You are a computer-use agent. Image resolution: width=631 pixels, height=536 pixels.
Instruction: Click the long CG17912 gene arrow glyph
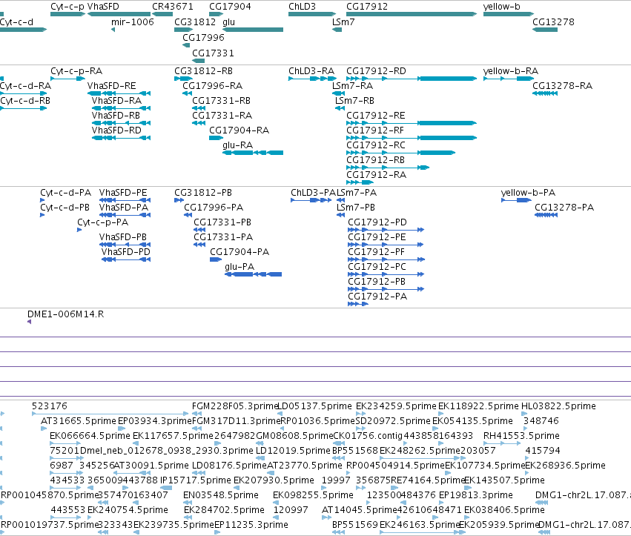[x=412, y=14]
